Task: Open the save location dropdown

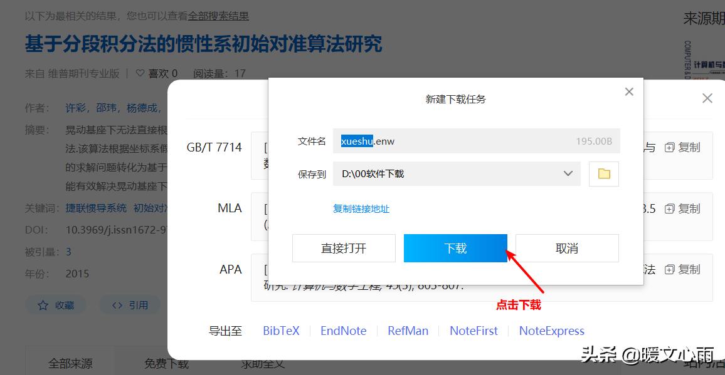Action: tap(568, 173)
